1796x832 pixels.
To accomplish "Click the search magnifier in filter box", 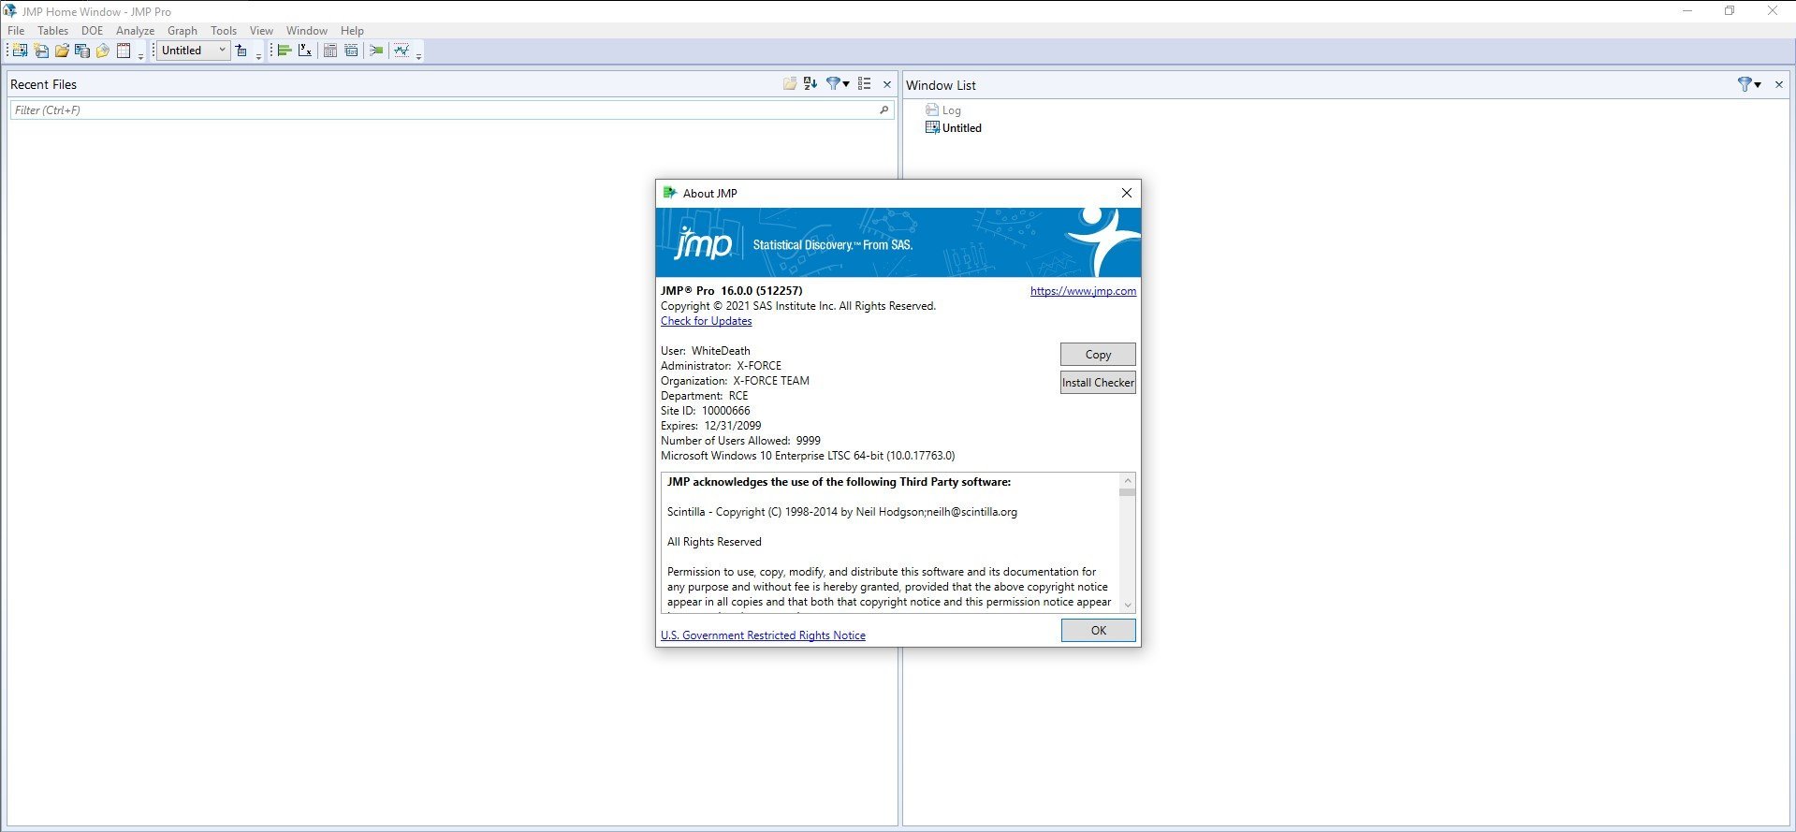I will [x=883, y=110].
